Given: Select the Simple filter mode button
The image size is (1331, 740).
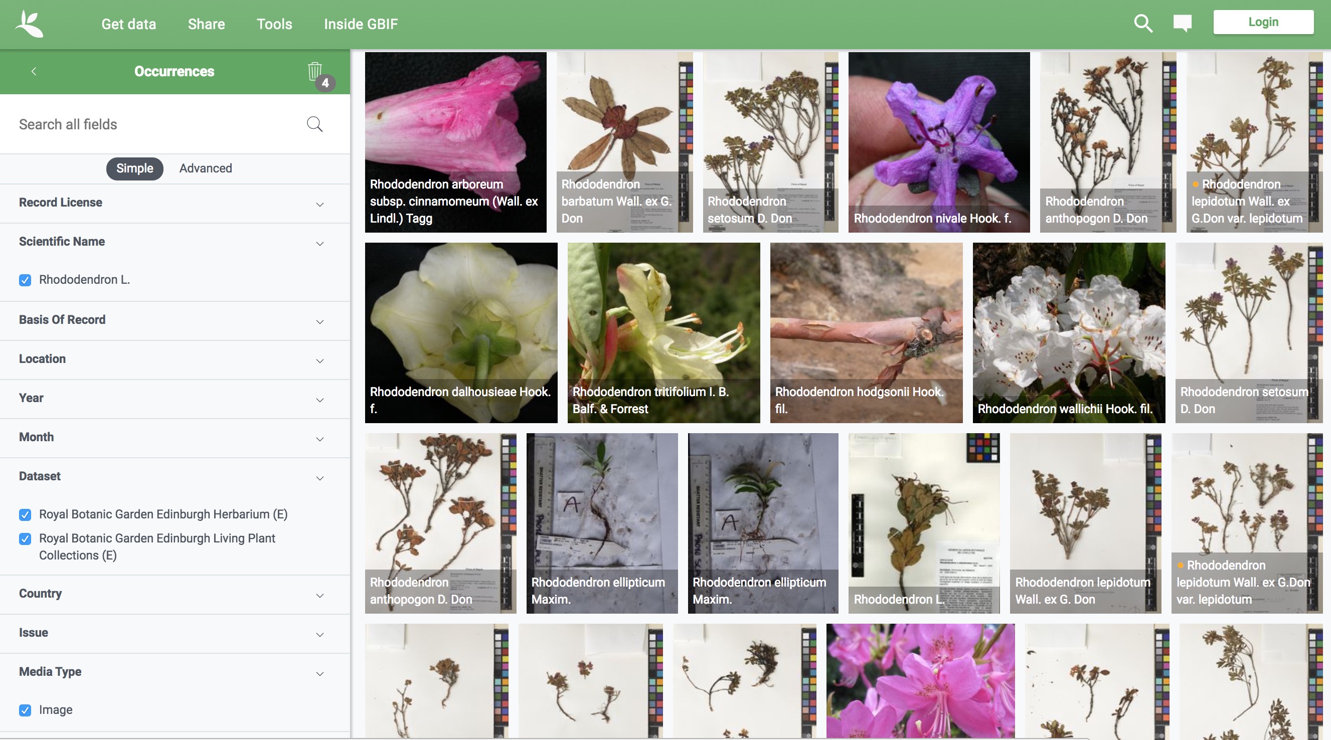Looking at the screenshot, I should point(134,168).
